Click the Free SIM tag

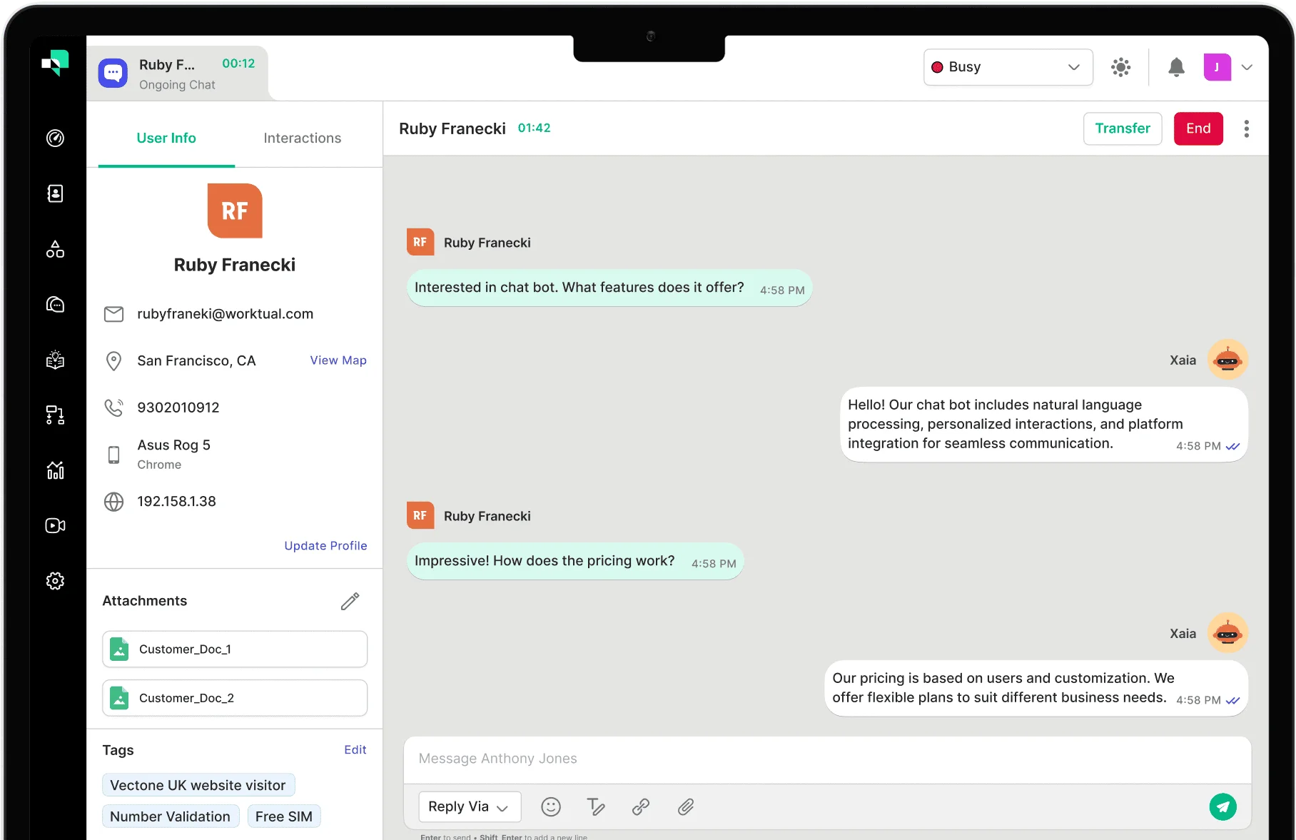click(284, 816)
